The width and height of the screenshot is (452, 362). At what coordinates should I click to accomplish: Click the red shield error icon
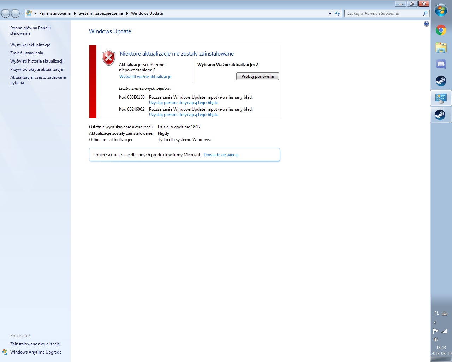pyautogui.click(x=109, y=58)
